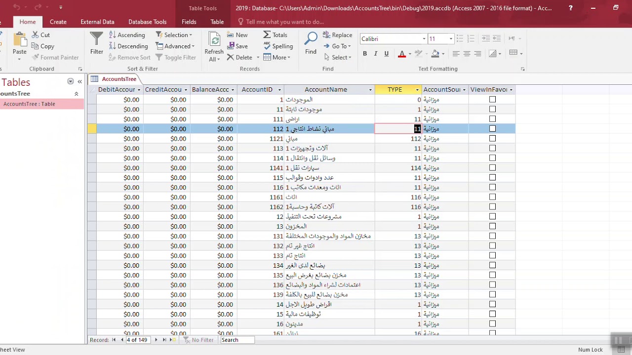Click the Replace icon
This screenshot has width=632, height=355.
coord(326,35)
